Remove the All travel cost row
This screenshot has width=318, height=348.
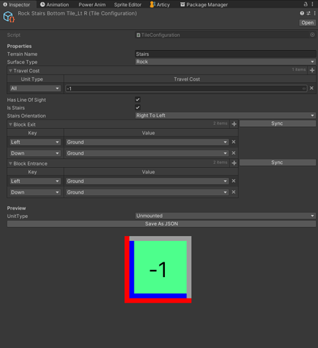click(x=312, y=88)
